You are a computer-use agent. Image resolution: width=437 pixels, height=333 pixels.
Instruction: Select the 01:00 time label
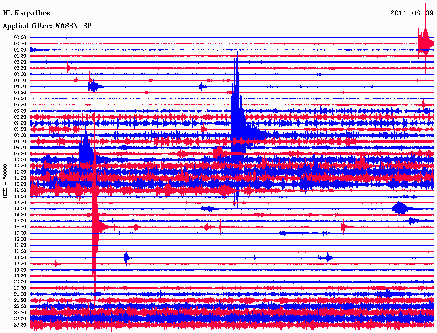[x=20, y=50]
